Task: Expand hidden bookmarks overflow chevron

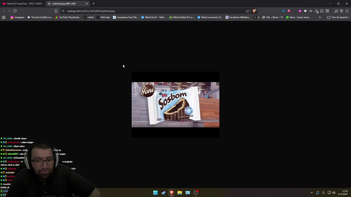Action: [320, 17]
